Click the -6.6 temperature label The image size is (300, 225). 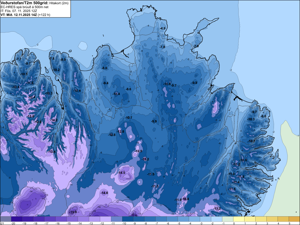(x=263, y=116)
